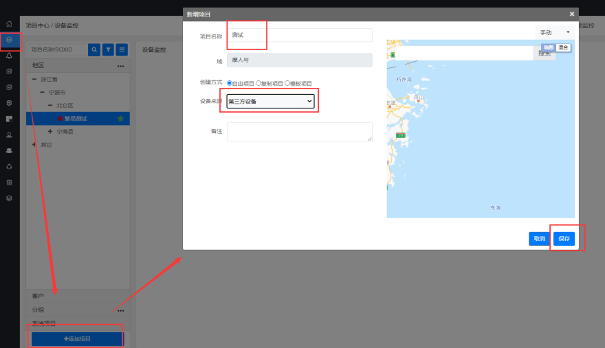The image size is (605, 348).
Task: Select the layered-stack project center sidebar icon
Action: point(9,40)
